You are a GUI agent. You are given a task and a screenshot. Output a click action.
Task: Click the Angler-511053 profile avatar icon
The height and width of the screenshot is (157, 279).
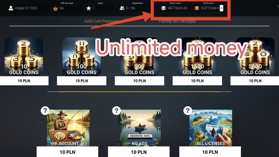[11, 8]
